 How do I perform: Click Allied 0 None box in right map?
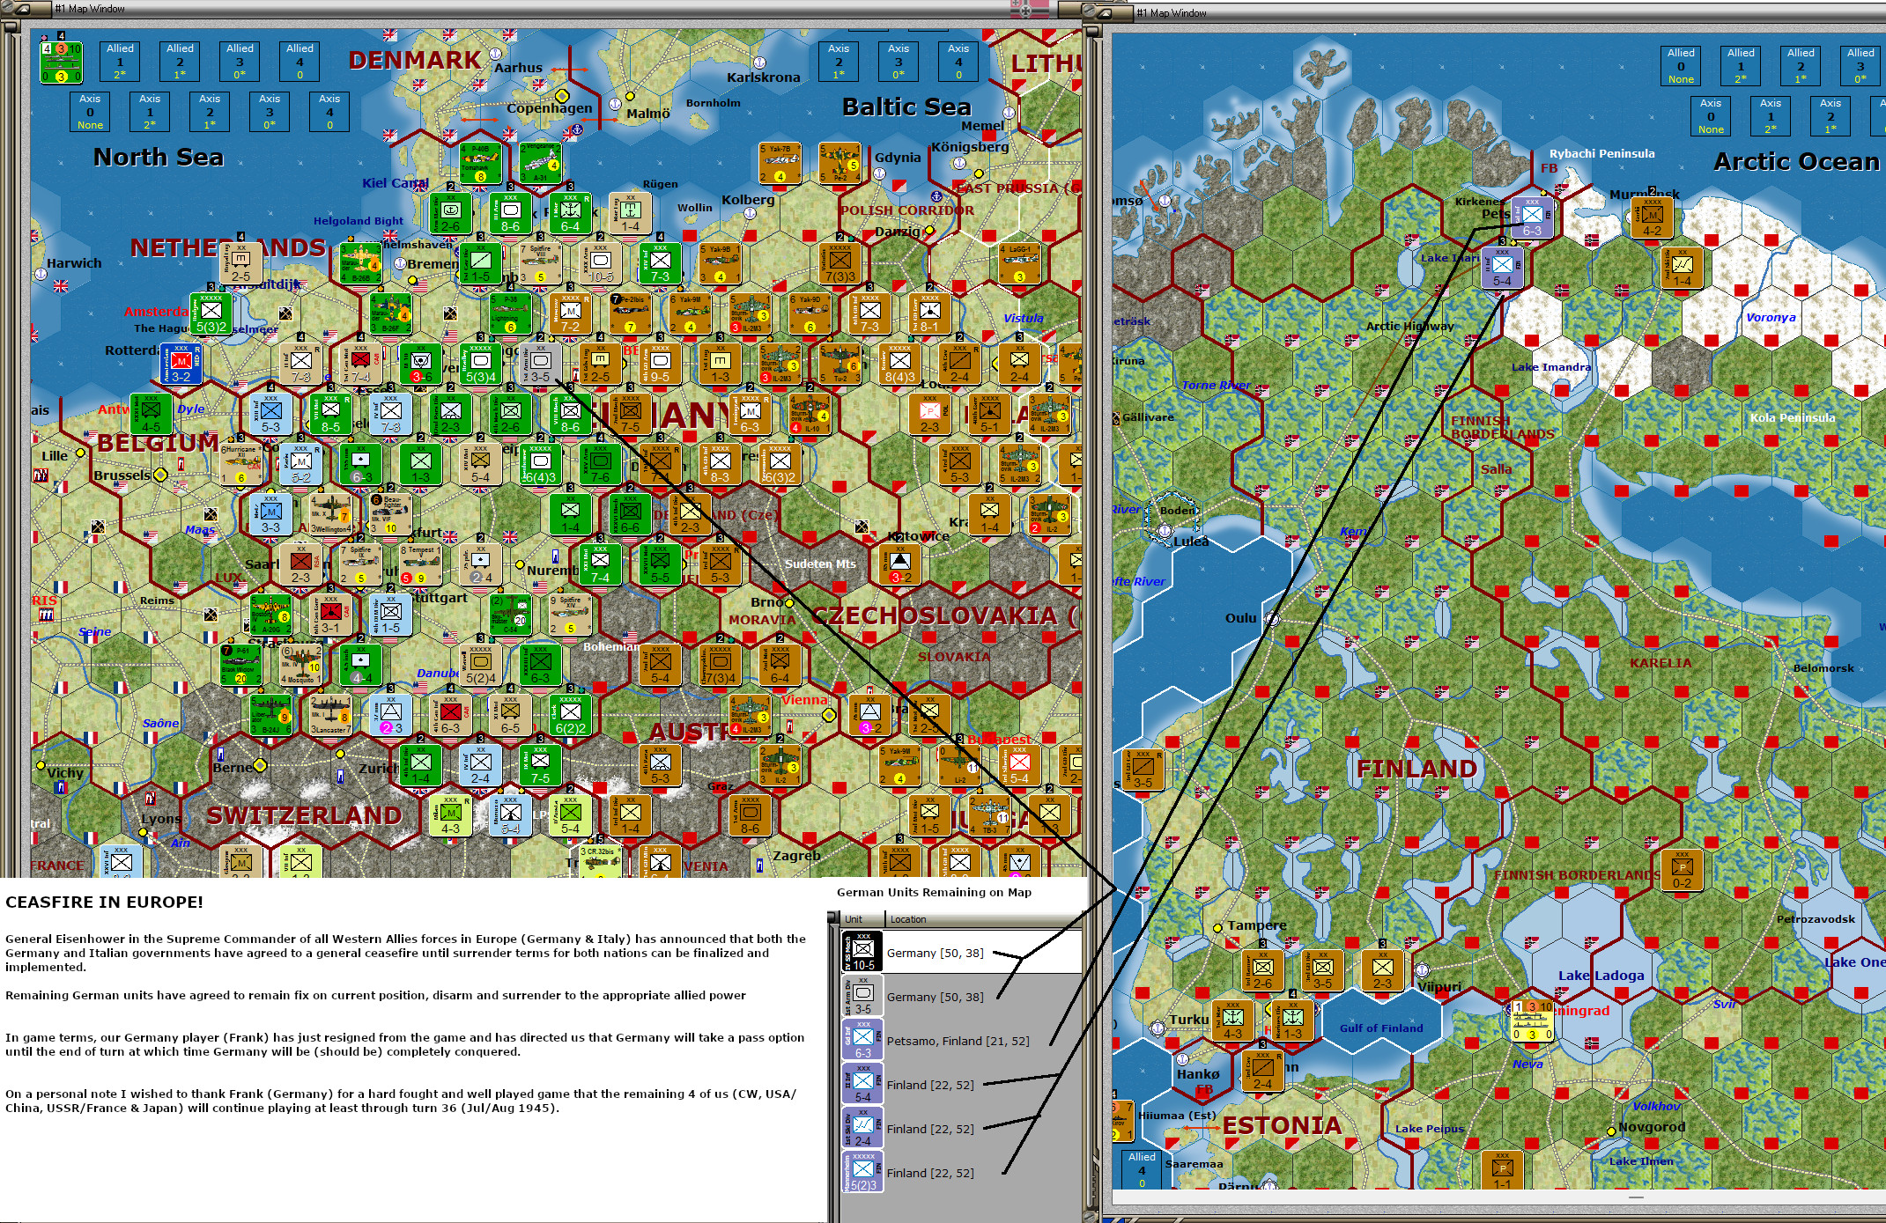click(1681, 66)
